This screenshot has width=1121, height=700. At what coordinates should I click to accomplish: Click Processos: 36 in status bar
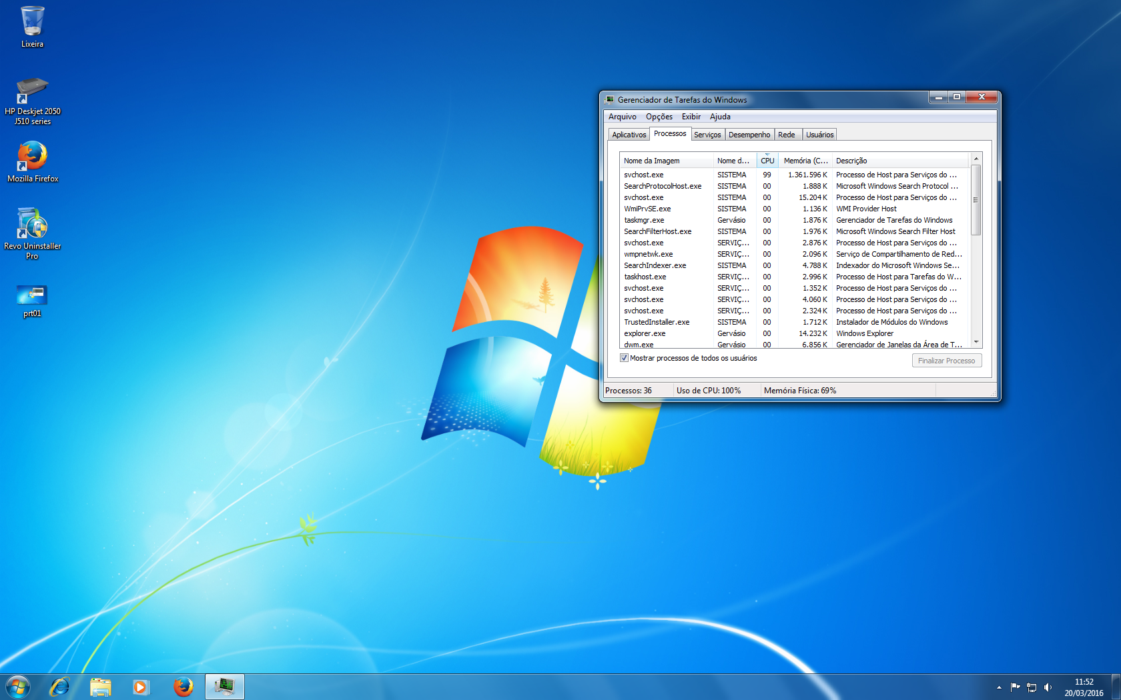[629, 391]
